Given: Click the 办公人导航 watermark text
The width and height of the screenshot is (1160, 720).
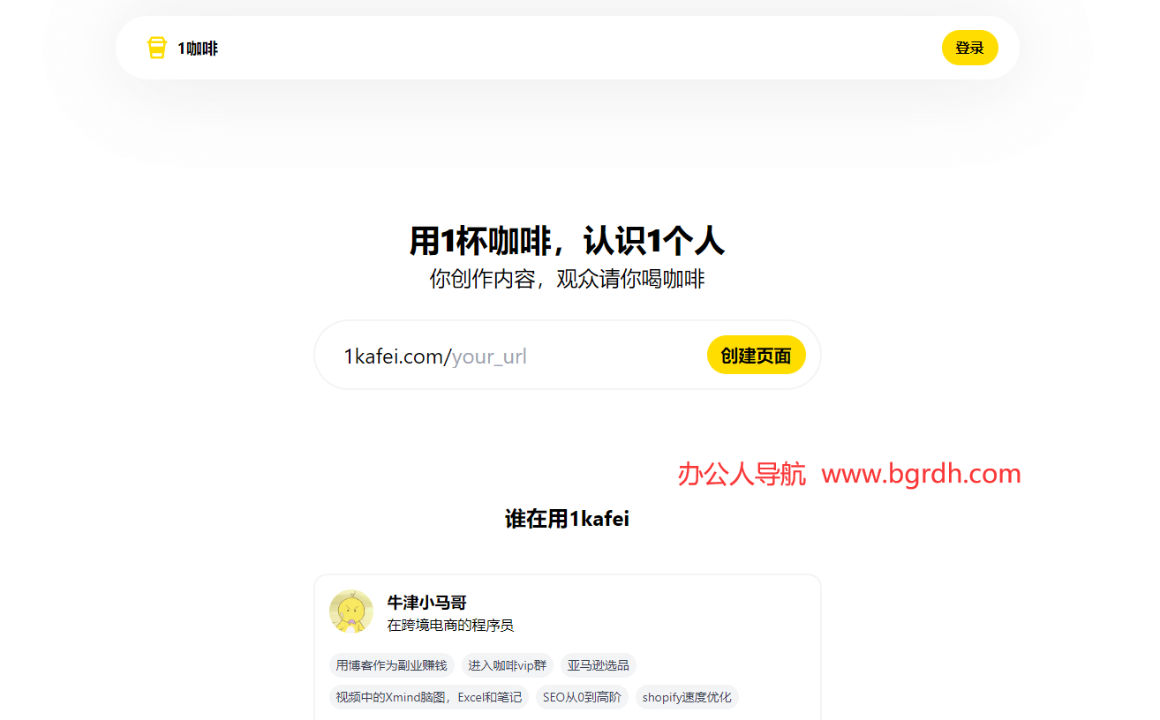Looking at the screenshot, I should coord(740,474).
